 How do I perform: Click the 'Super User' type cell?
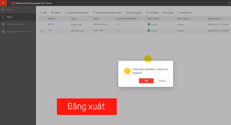(76, 24)
